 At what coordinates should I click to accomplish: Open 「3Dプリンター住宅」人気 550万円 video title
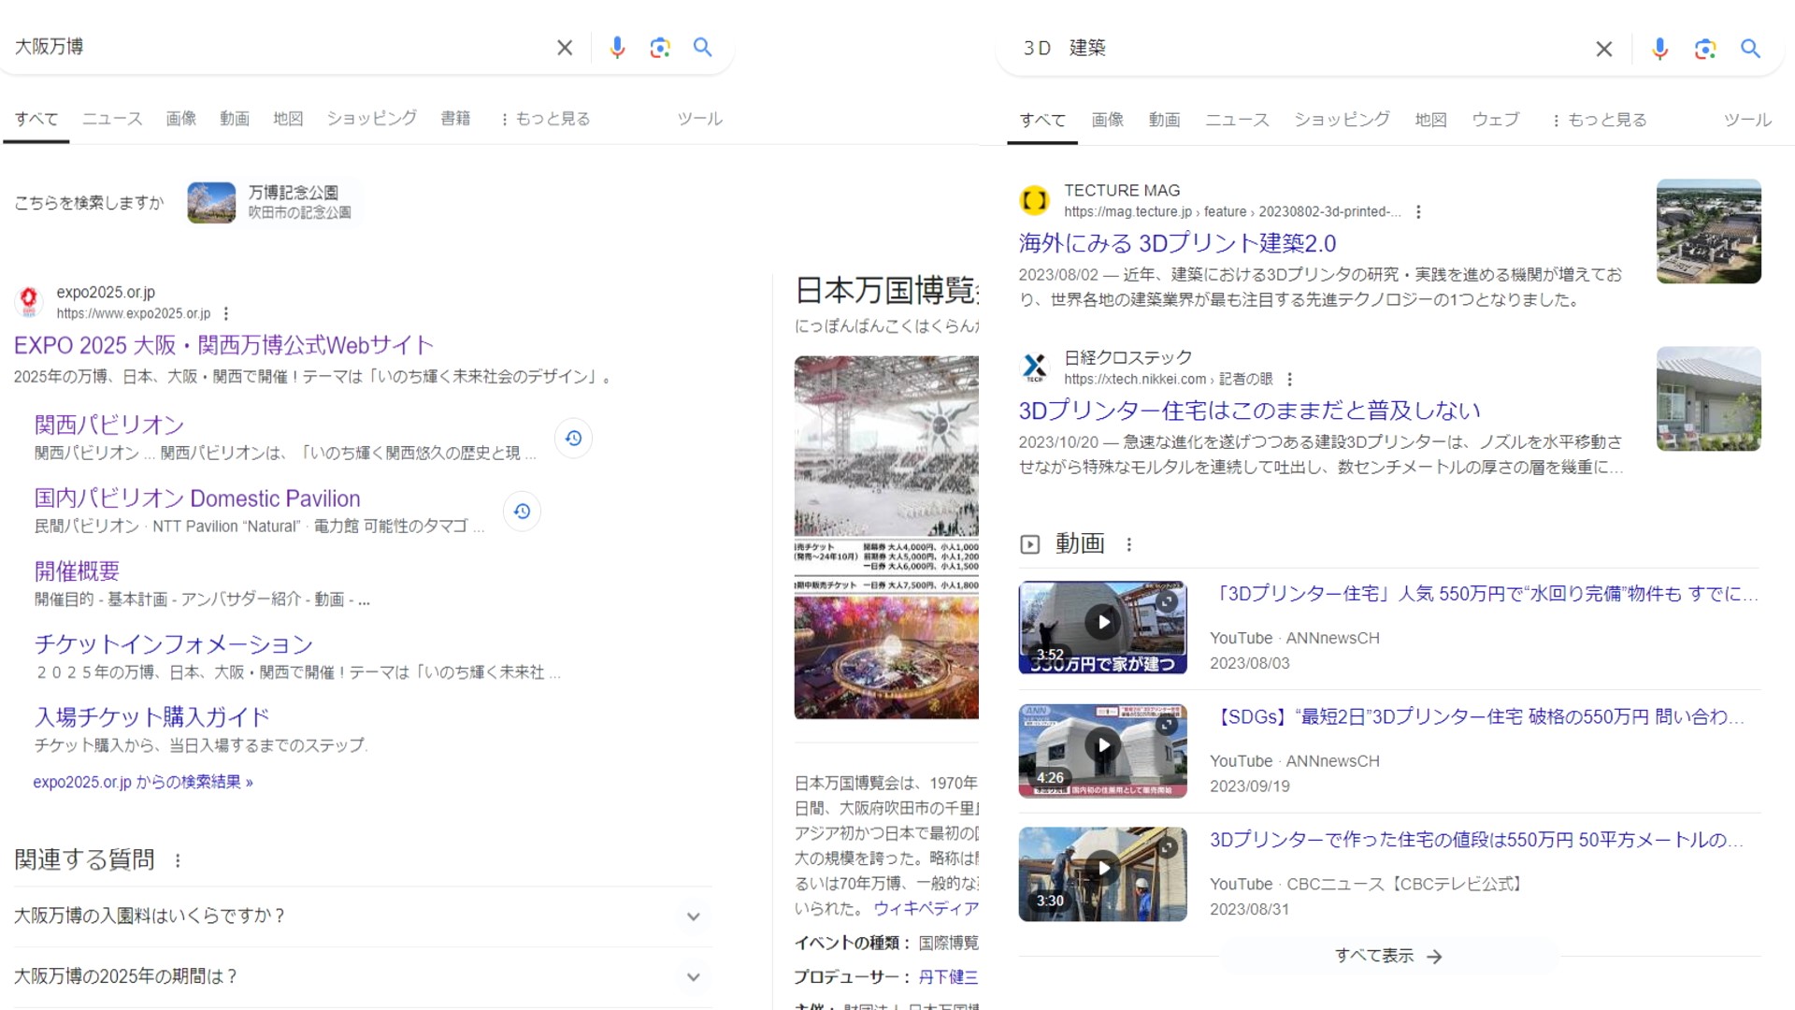1485,595
